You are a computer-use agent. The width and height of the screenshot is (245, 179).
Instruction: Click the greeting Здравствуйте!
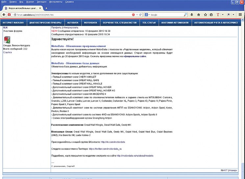click(x=62, y=39)
